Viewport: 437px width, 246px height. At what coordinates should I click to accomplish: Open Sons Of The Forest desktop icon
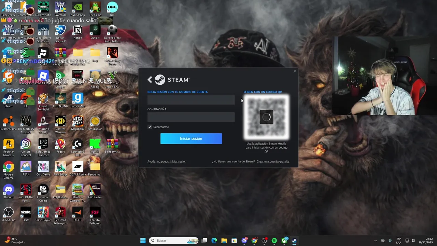point(26,193)
